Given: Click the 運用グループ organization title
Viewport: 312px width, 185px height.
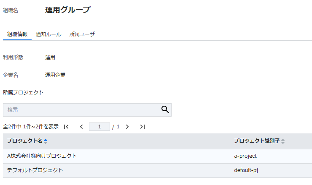Looking at the screenshot, I should click(x=67, y=10).
